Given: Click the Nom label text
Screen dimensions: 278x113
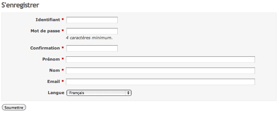Looking at the screenshot, I should [x=54, y=70].
